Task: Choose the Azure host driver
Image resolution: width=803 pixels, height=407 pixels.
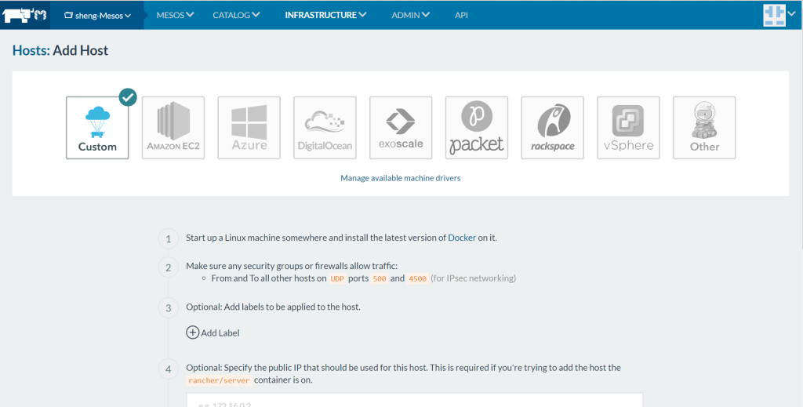Action: click(249, 128)
